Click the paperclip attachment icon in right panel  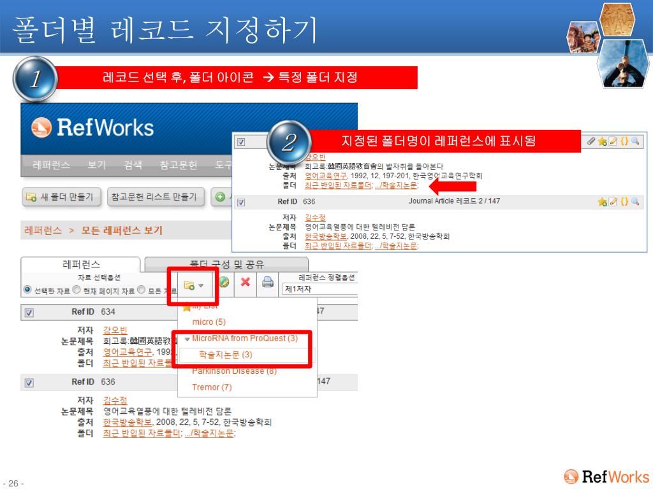[591, 141]
